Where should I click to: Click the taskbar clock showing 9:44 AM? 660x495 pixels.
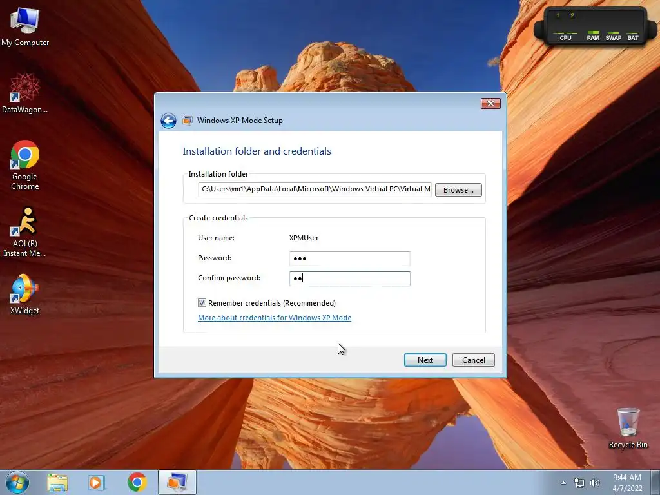click(x=627, y=483)
